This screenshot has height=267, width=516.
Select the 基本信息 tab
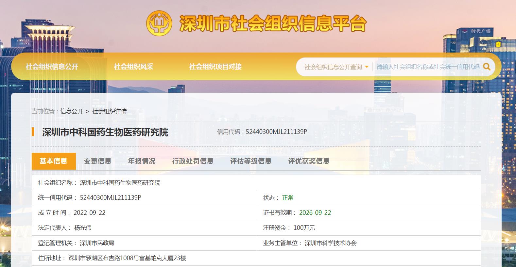pyautogui.click(x=54, y=161)
